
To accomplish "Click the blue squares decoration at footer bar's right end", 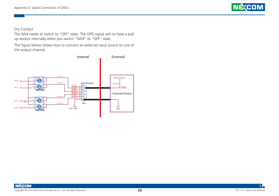I will [262, 186].
